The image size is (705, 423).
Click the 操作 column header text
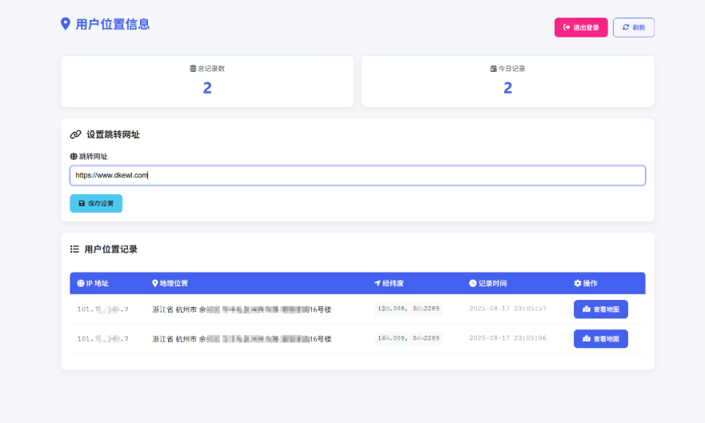pos(590,283)
